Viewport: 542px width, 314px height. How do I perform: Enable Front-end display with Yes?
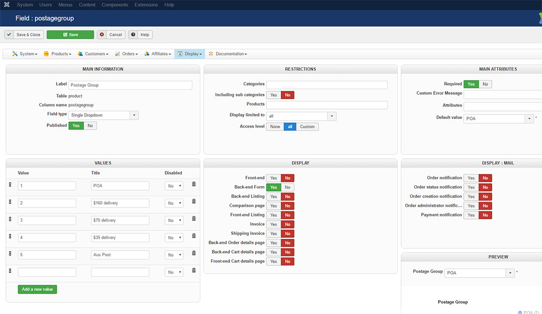tap(273, 178)
